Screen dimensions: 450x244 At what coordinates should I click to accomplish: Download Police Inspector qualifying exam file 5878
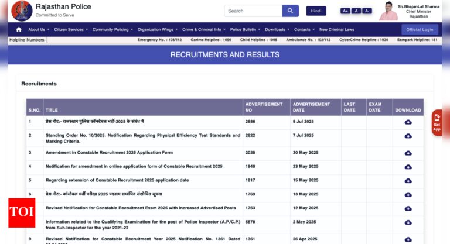click(408, 222)
